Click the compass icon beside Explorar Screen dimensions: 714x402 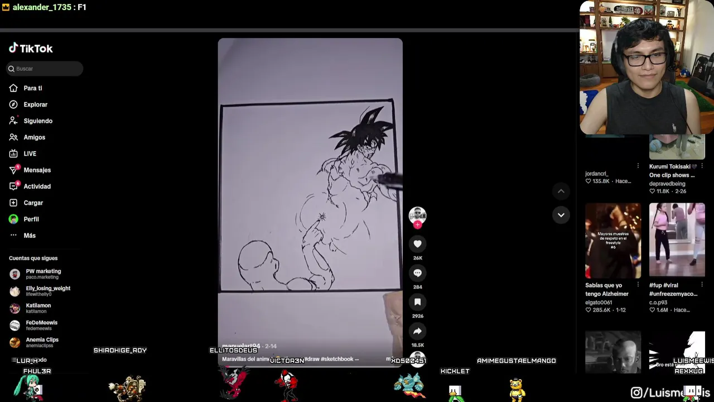coord(13,104)
